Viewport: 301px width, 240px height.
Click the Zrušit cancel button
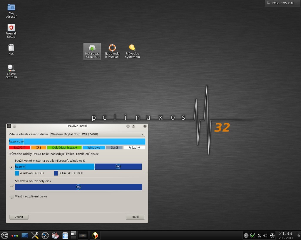point(19,217)
